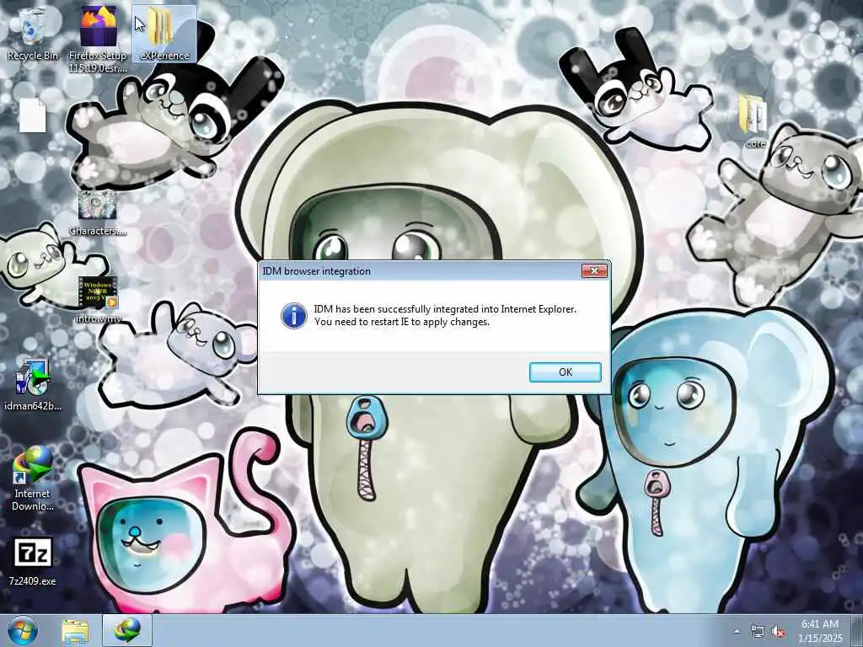The width and height of the screenshot is (863, 647).
Task: Select the Characters image file icon
Action: 98,213
